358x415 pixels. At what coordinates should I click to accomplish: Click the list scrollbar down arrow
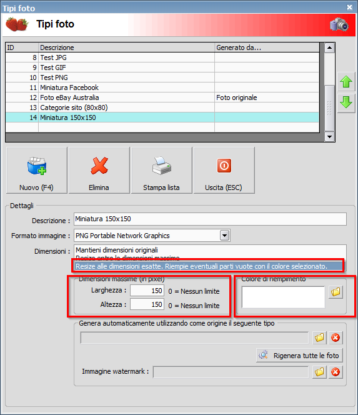coord(329,137)
